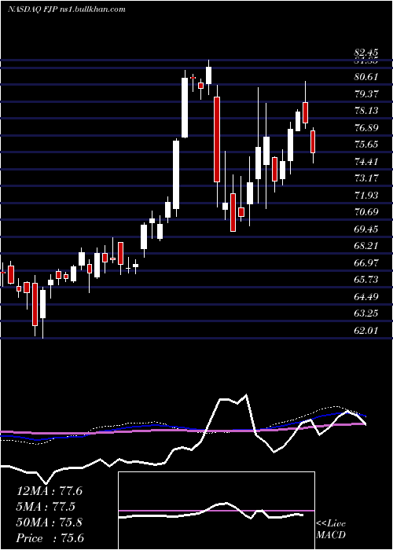The height and width of the screenshot is (550, 393).
Task: Click the 74.41 price axis label
Action: click(x=366, y=162)
